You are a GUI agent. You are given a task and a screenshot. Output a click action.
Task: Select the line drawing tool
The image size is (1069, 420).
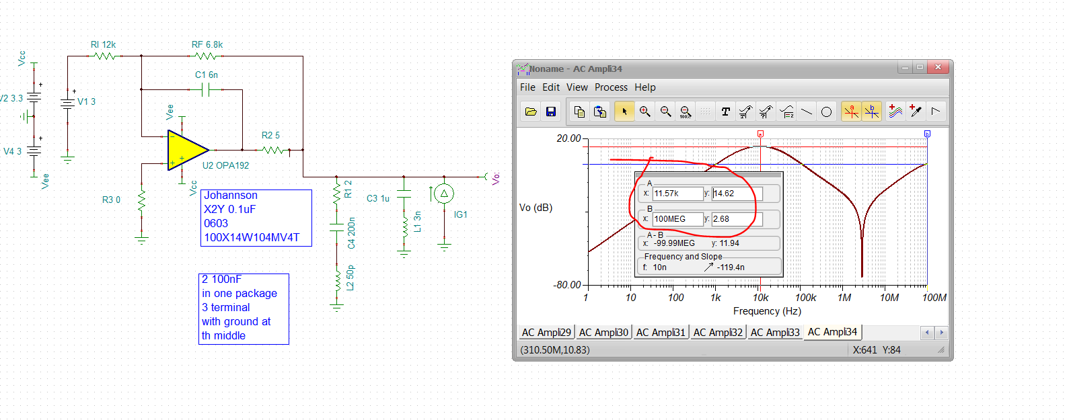pos(807,112)
